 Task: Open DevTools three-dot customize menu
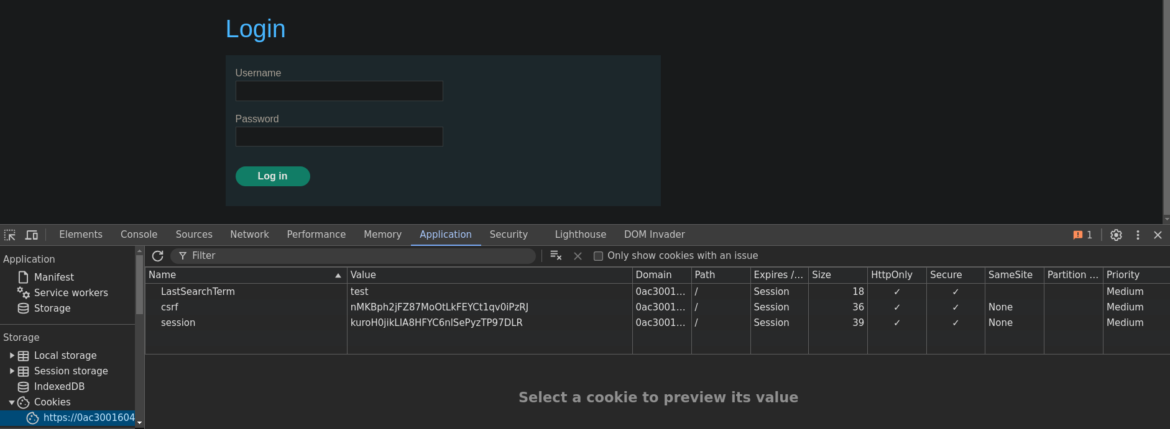pos(1138,235)
